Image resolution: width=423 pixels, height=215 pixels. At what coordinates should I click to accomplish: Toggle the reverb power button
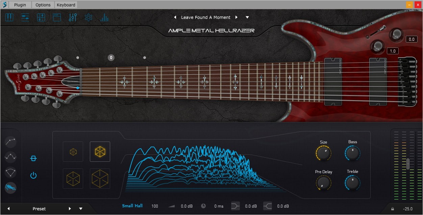coord(33,175)
